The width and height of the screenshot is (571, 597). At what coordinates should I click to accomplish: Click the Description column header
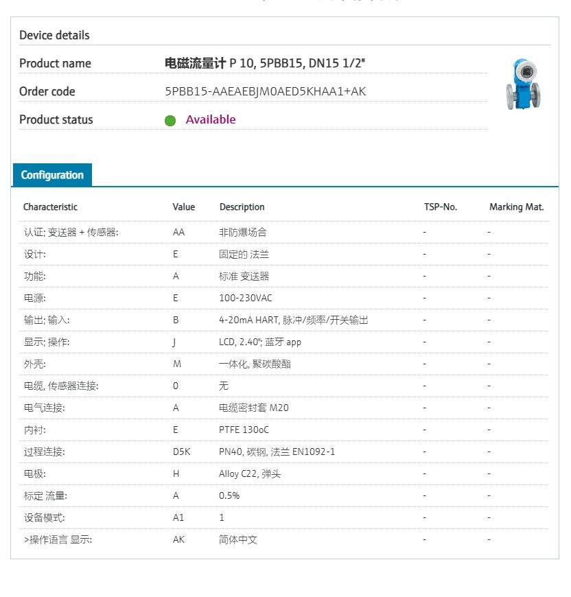tap(242, 207)
